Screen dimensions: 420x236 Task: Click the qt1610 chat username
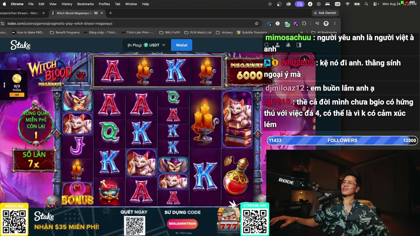[278, 102]
